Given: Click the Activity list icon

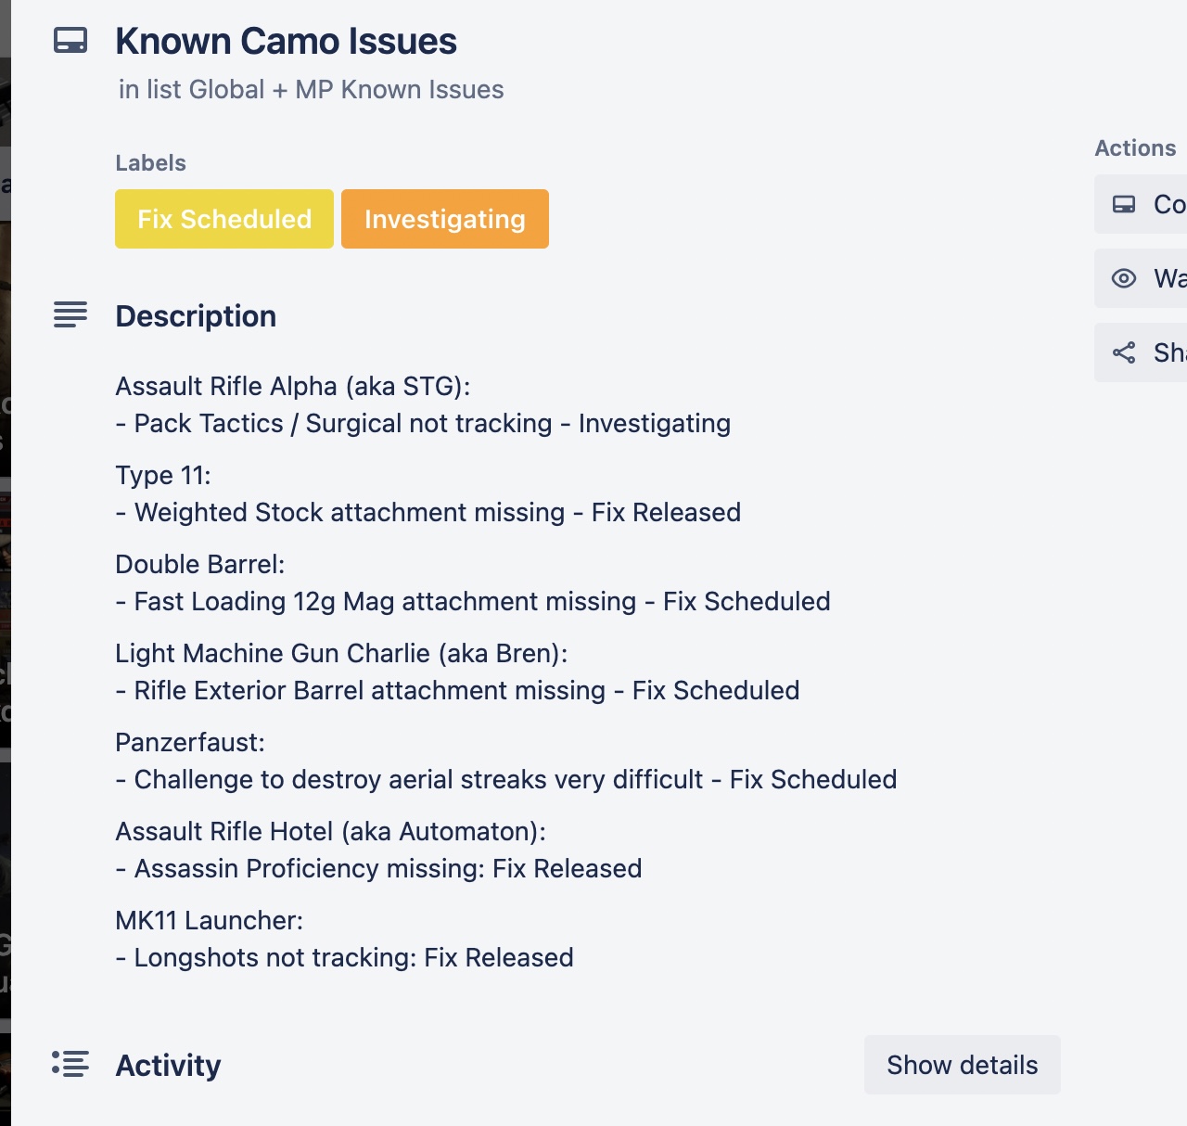Looking at the screenshot, I should (x=70, y=1064).
